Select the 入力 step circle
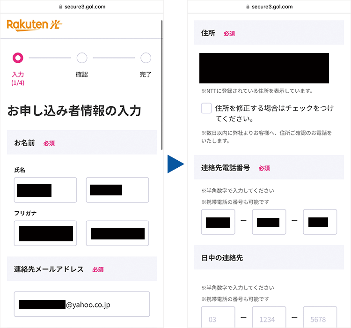The image size is (351, 328). pos(18,58)
